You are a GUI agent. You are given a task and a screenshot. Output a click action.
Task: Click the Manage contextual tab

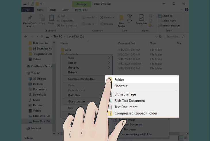click(x=82, y=4)
